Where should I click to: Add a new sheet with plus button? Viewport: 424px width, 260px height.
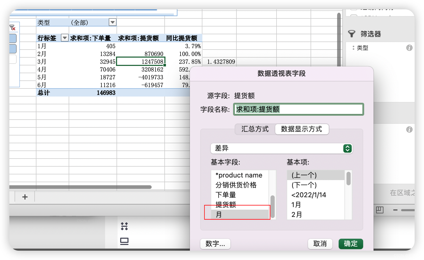(25, 197)
